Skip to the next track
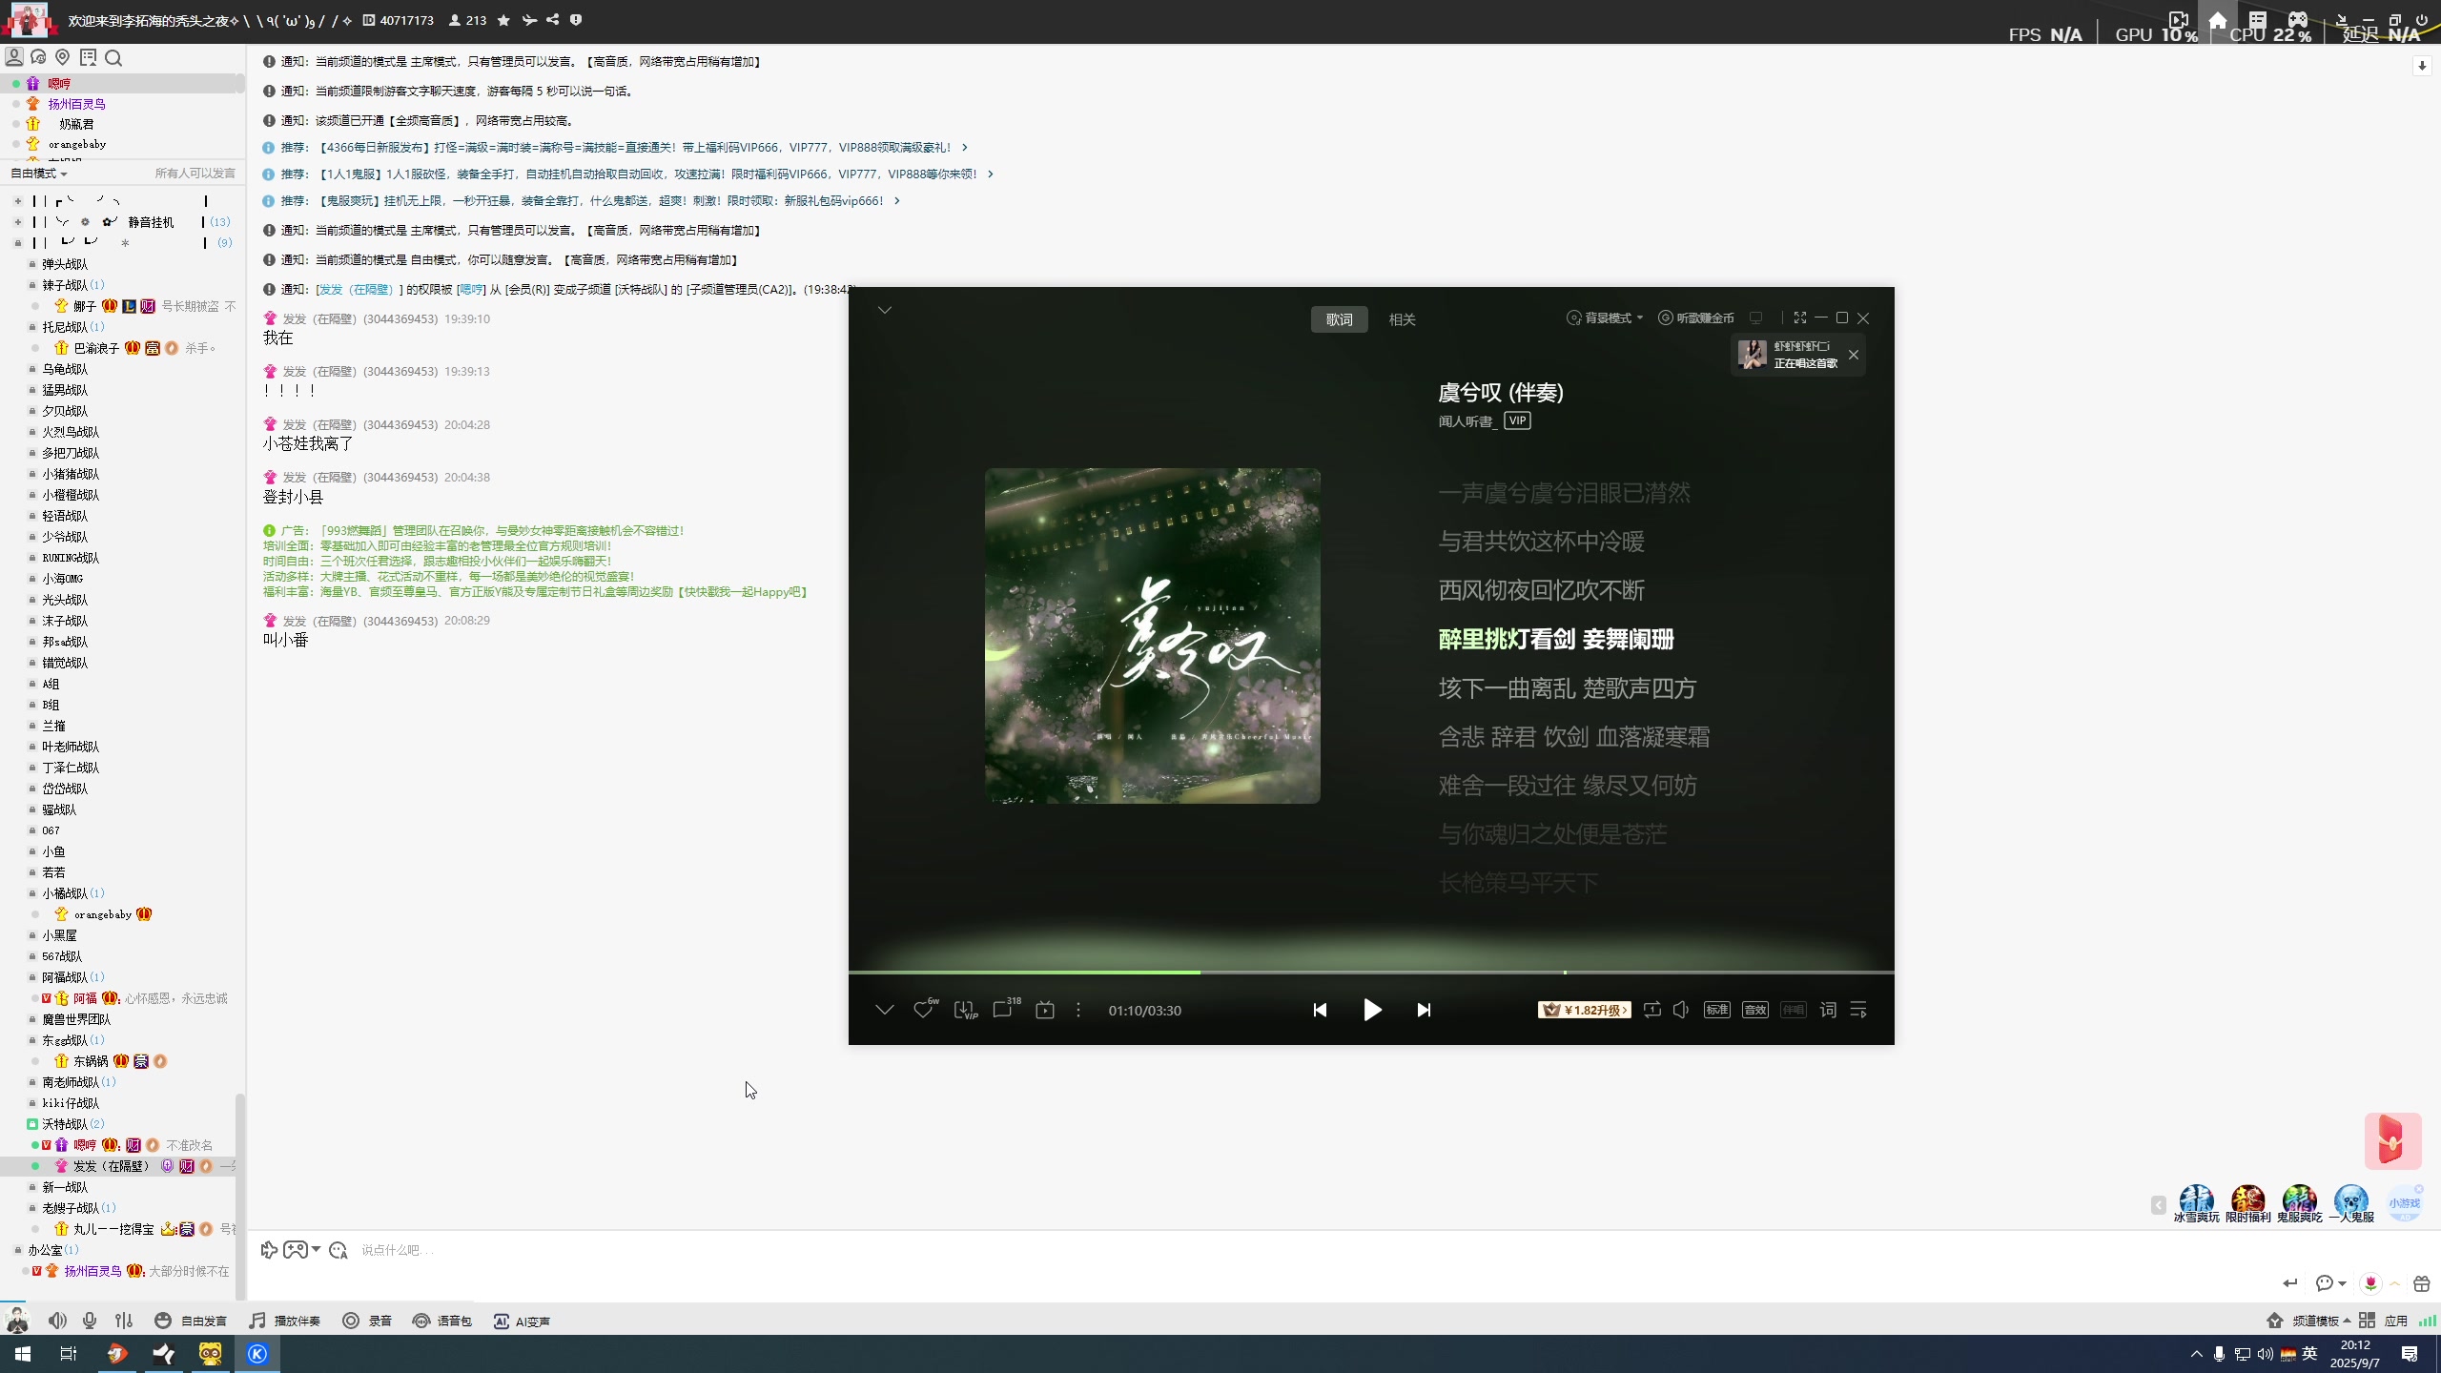Screen dimensions: 2441x1373 [x=1424, y=1010]
